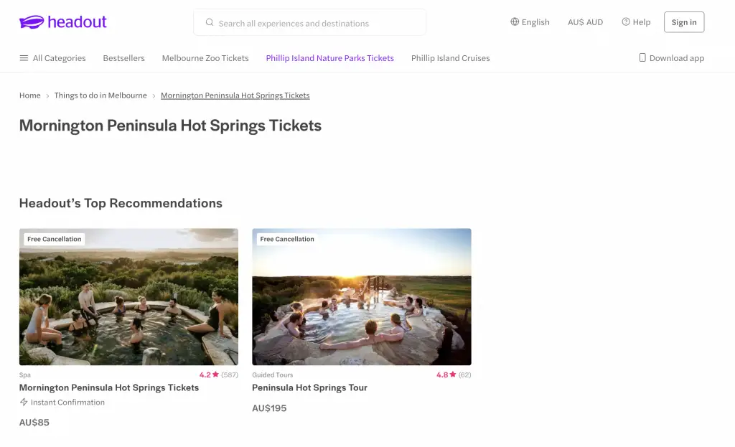735x447 pixels.
Task: Click the Help question mark icon
Action: point(626,22)
